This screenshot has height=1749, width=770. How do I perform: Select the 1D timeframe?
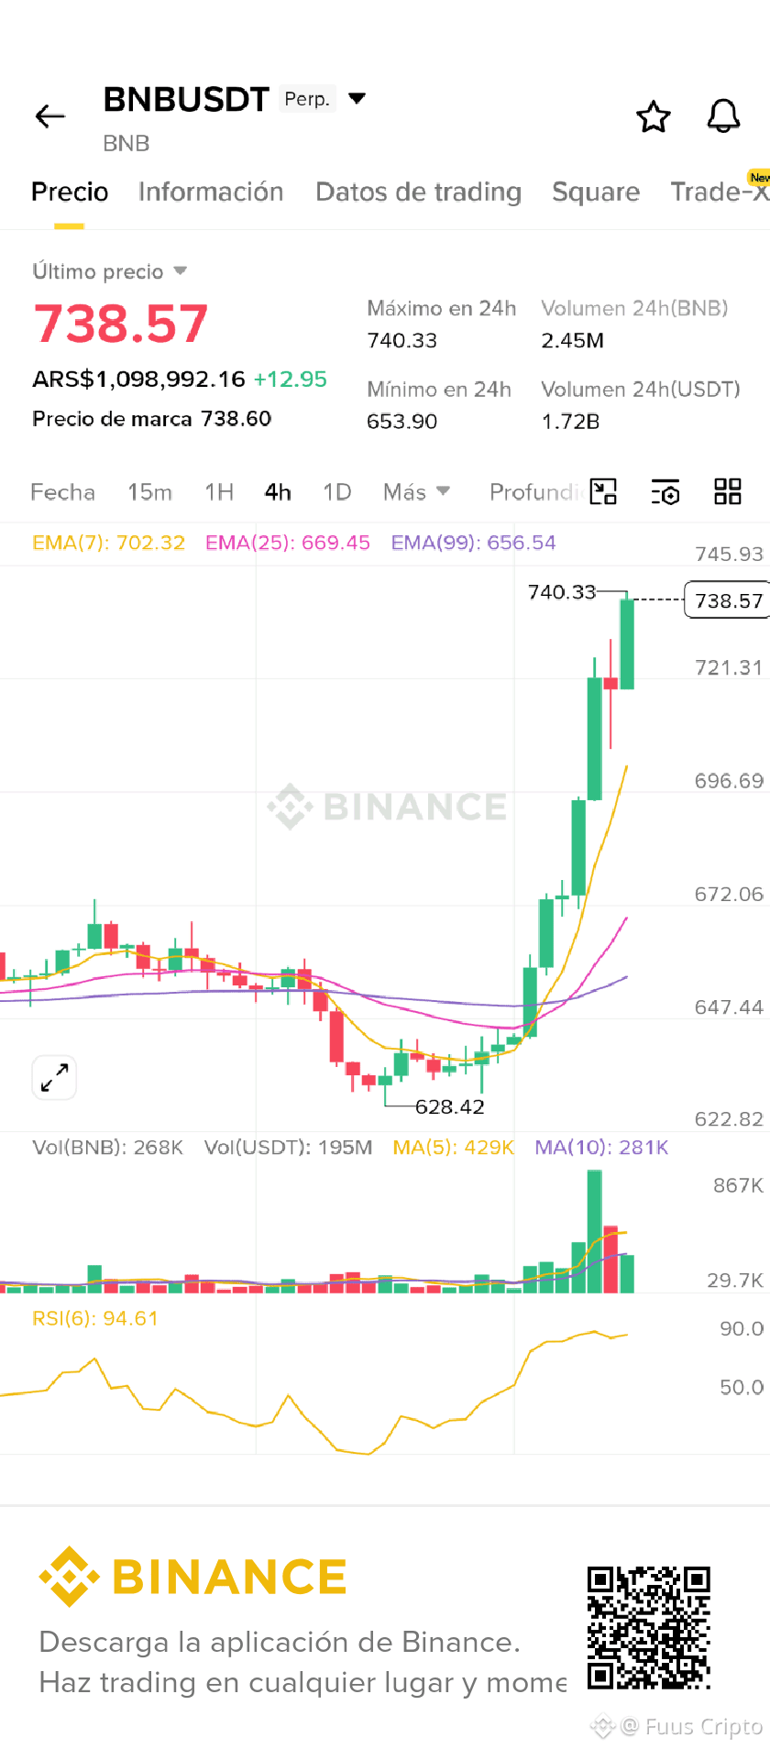[337, 492]
